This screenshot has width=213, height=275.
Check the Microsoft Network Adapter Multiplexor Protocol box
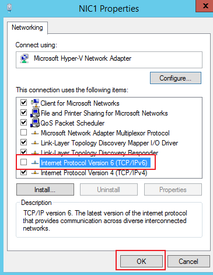click(23, 133)
